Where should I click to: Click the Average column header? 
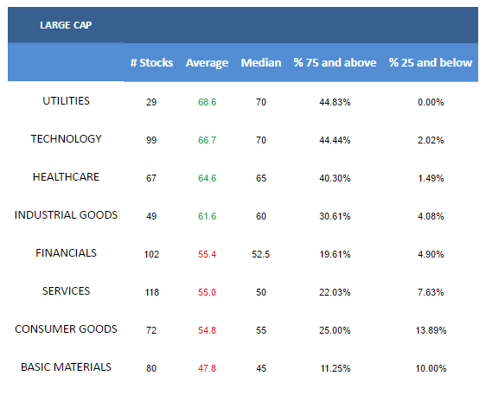point(207,63)
